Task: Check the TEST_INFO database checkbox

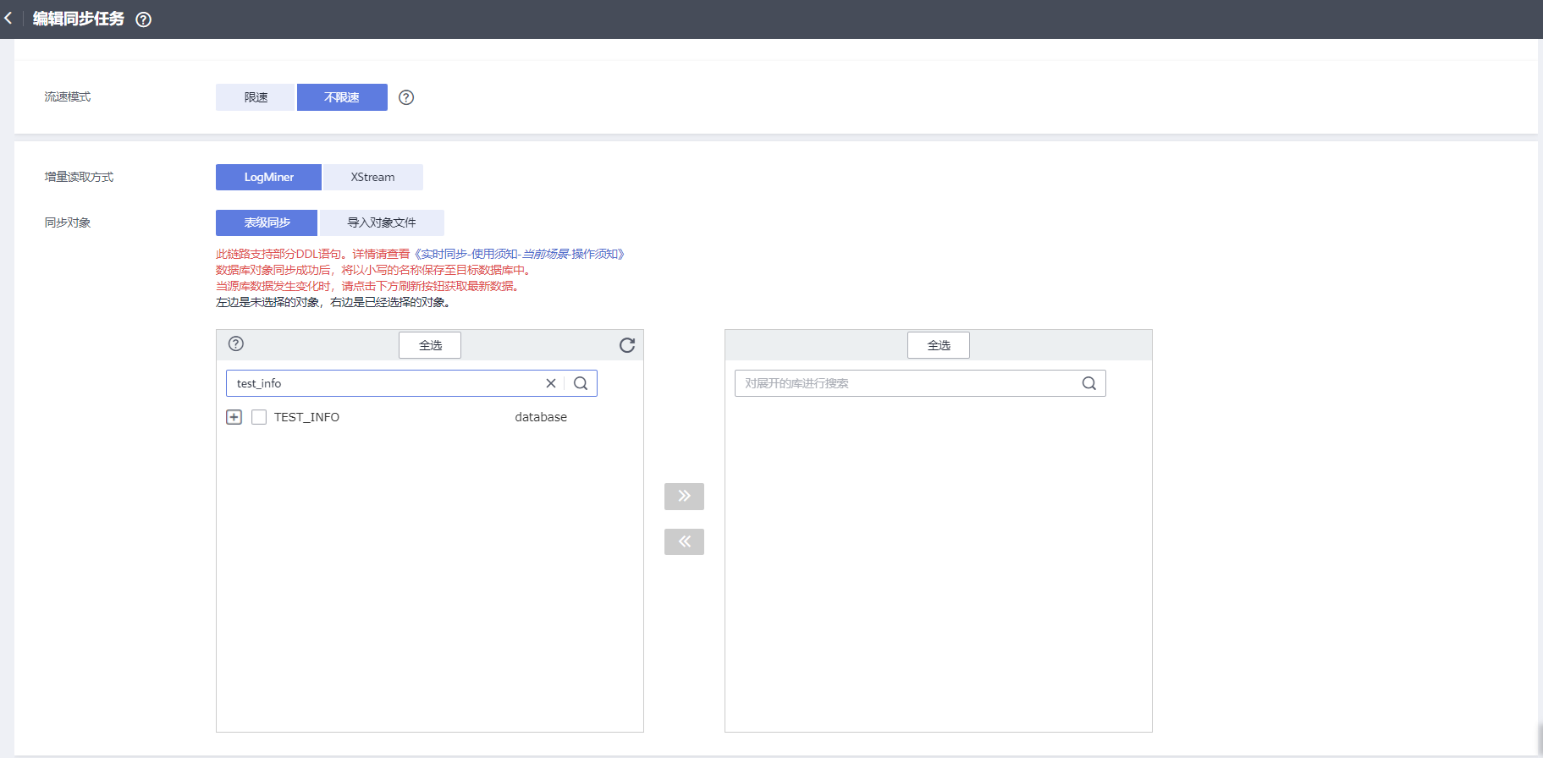Action: [x=259, y=417]
